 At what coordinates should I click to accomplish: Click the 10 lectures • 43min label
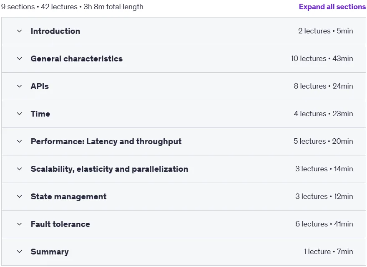[322, 58]
